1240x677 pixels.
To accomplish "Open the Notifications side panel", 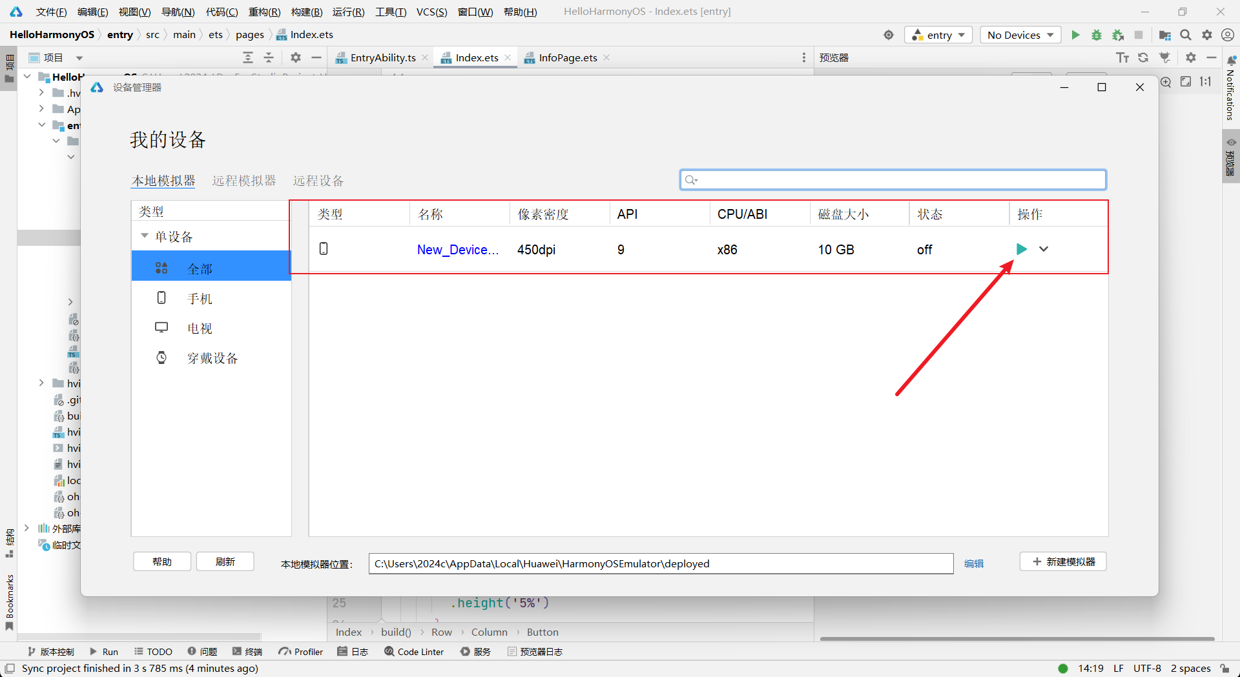I will click(1230, 88).
